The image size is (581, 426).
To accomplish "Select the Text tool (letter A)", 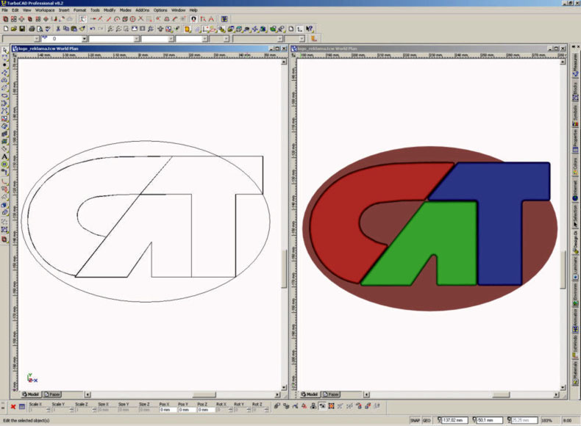I will 5,157.
